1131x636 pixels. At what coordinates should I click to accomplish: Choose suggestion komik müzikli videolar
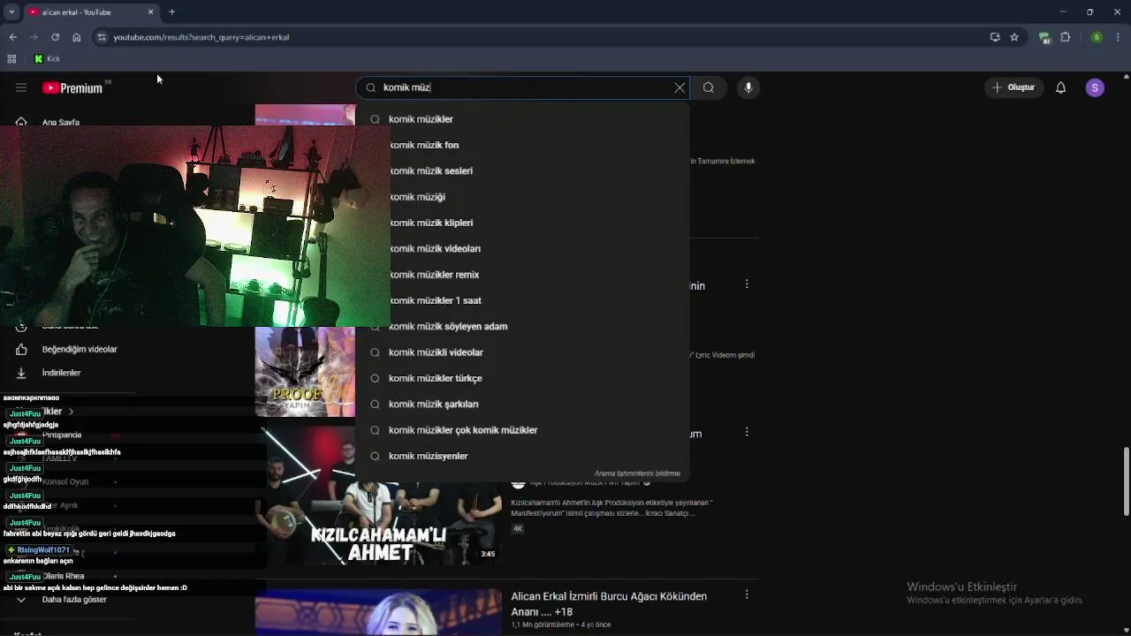point(522,352)
